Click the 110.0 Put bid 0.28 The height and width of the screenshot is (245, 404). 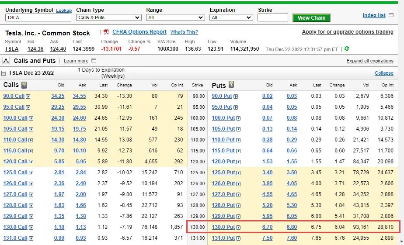click(x=267, y=140)
